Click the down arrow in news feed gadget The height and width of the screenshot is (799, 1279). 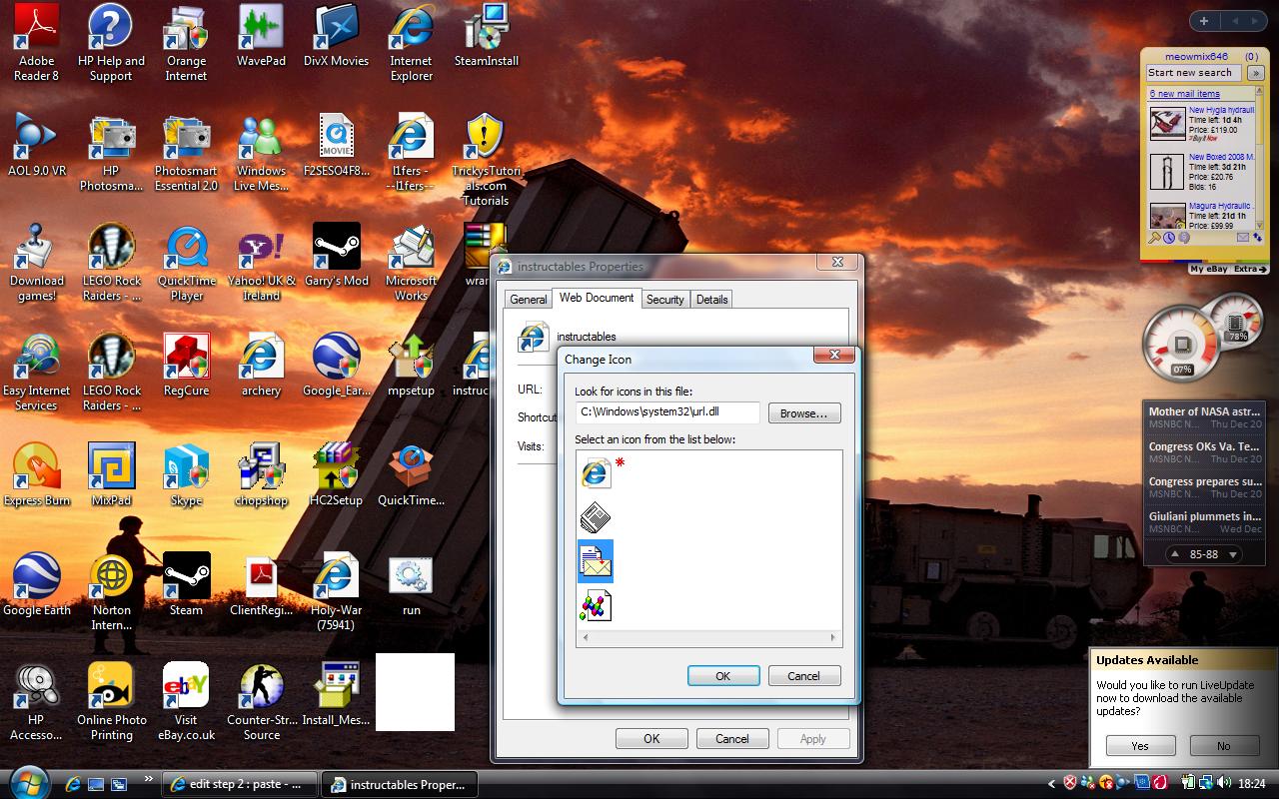[x=1233, y=554]
